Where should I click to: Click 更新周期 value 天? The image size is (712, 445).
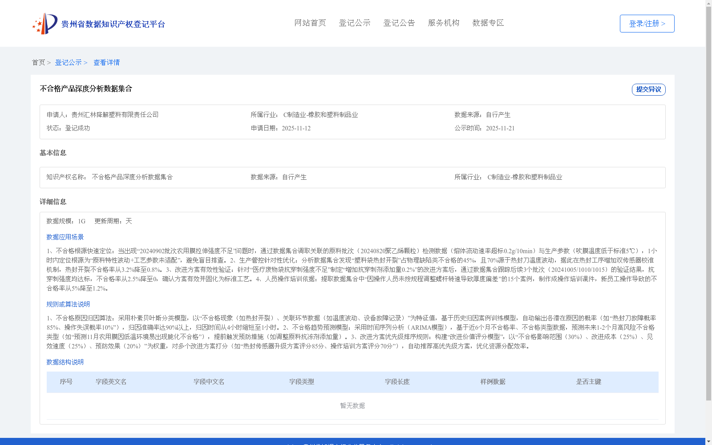129,221
